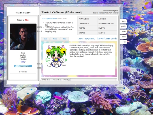Go to the home side tab

123,21
